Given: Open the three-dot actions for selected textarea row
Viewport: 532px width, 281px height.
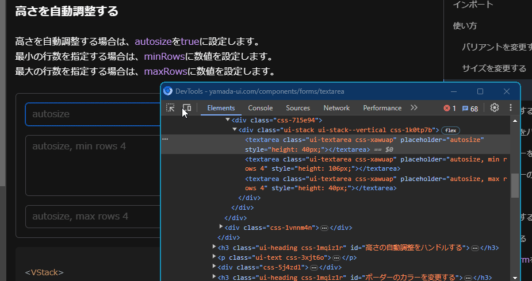Looking at the screenshot, I should (165, 139).
